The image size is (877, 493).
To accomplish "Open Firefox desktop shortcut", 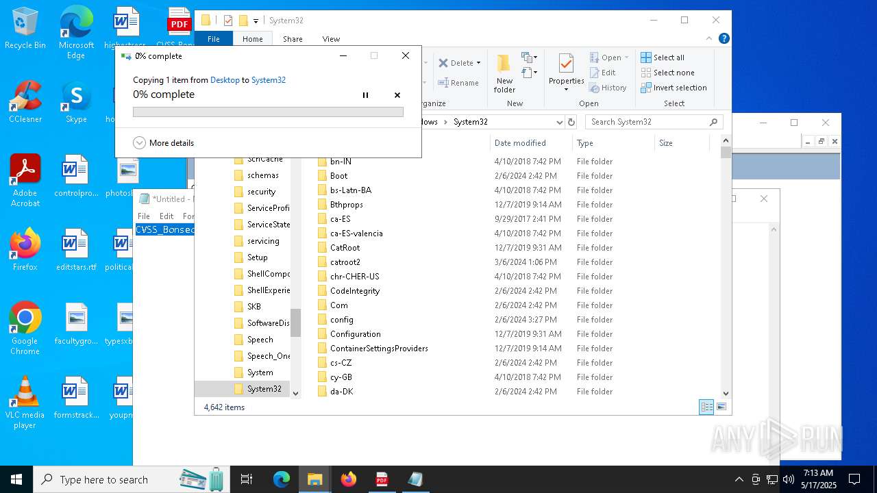I will 25,250.
